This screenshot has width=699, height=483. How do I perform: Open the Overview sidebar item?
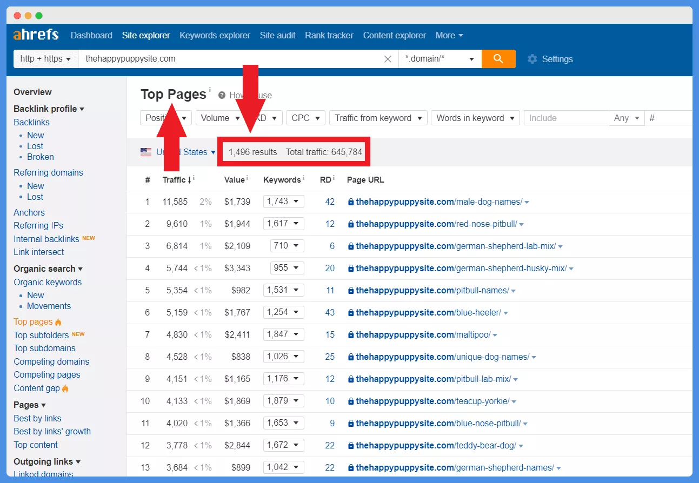click(x=32, y=92)
